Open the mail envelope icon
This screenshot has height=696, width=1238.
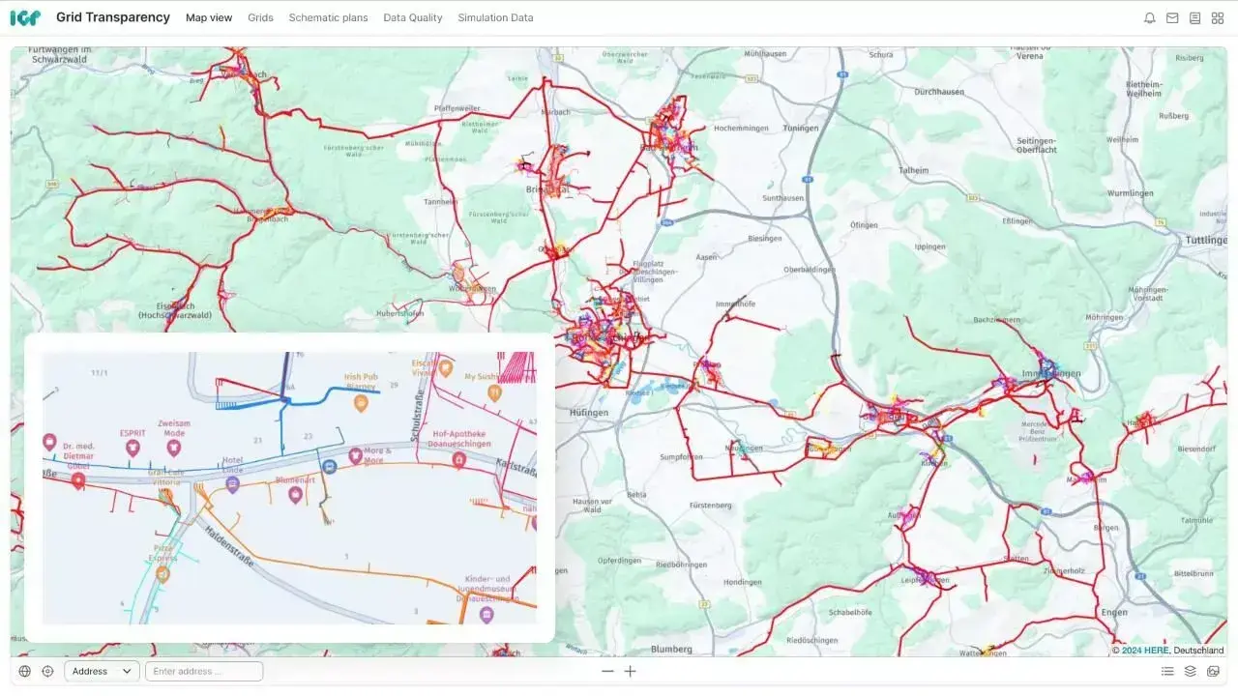pos(1172,17)
